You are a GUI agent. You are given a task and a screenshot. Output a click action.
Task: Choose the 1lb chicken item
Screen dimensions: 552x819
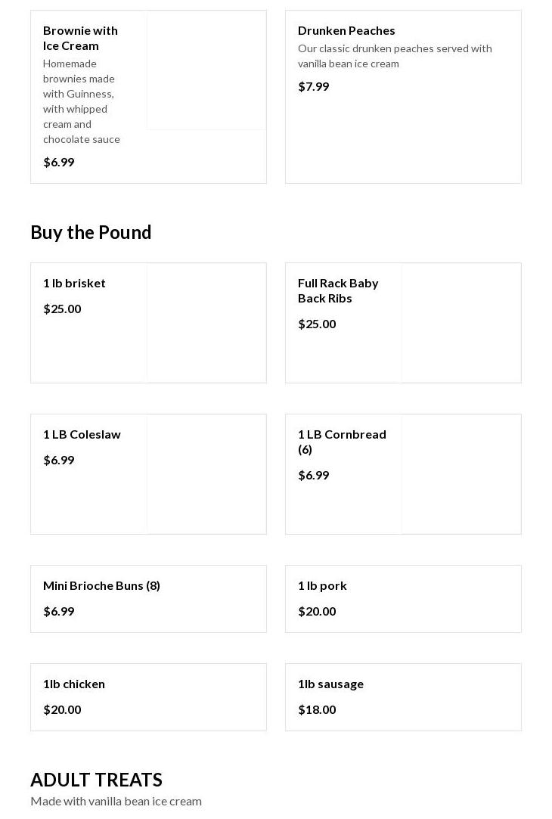[74, 684]
